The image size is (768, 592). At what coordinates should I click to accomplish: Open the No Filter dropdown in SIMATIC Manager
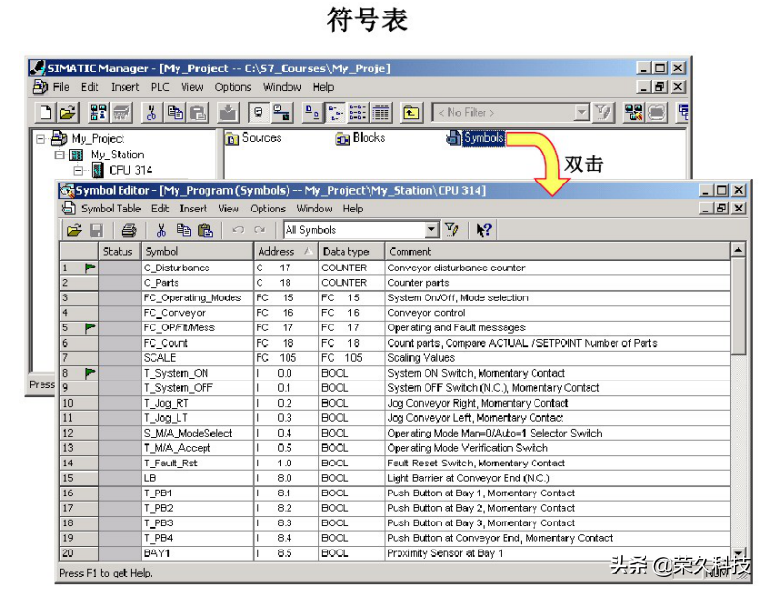tap(581, 113)
